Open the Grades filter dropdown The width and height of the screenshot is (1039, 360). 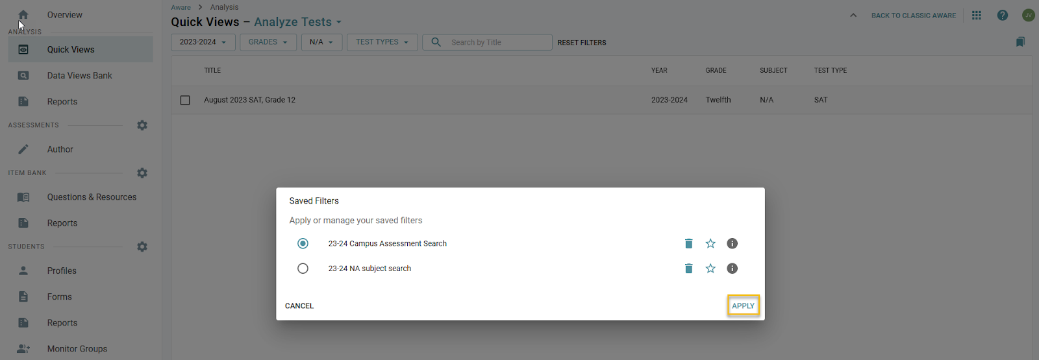pyautogui.click(x=268, y=42)
